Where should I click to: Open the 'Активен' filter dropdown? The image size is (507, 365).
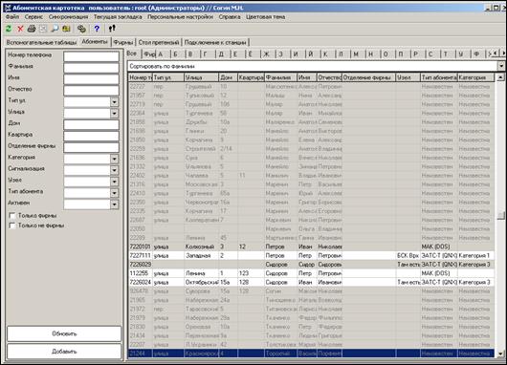coord(114,204)
